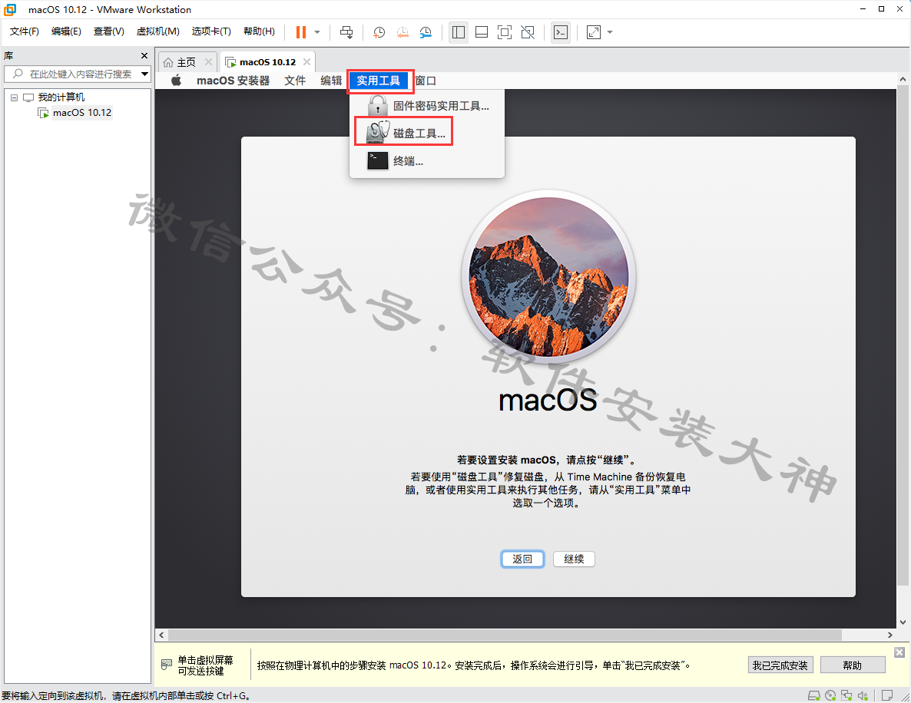The width and height of the screenshot is (911, 703).
Task: Select macOS 10.12 in the library tree
Action: (x=82, y=113)
